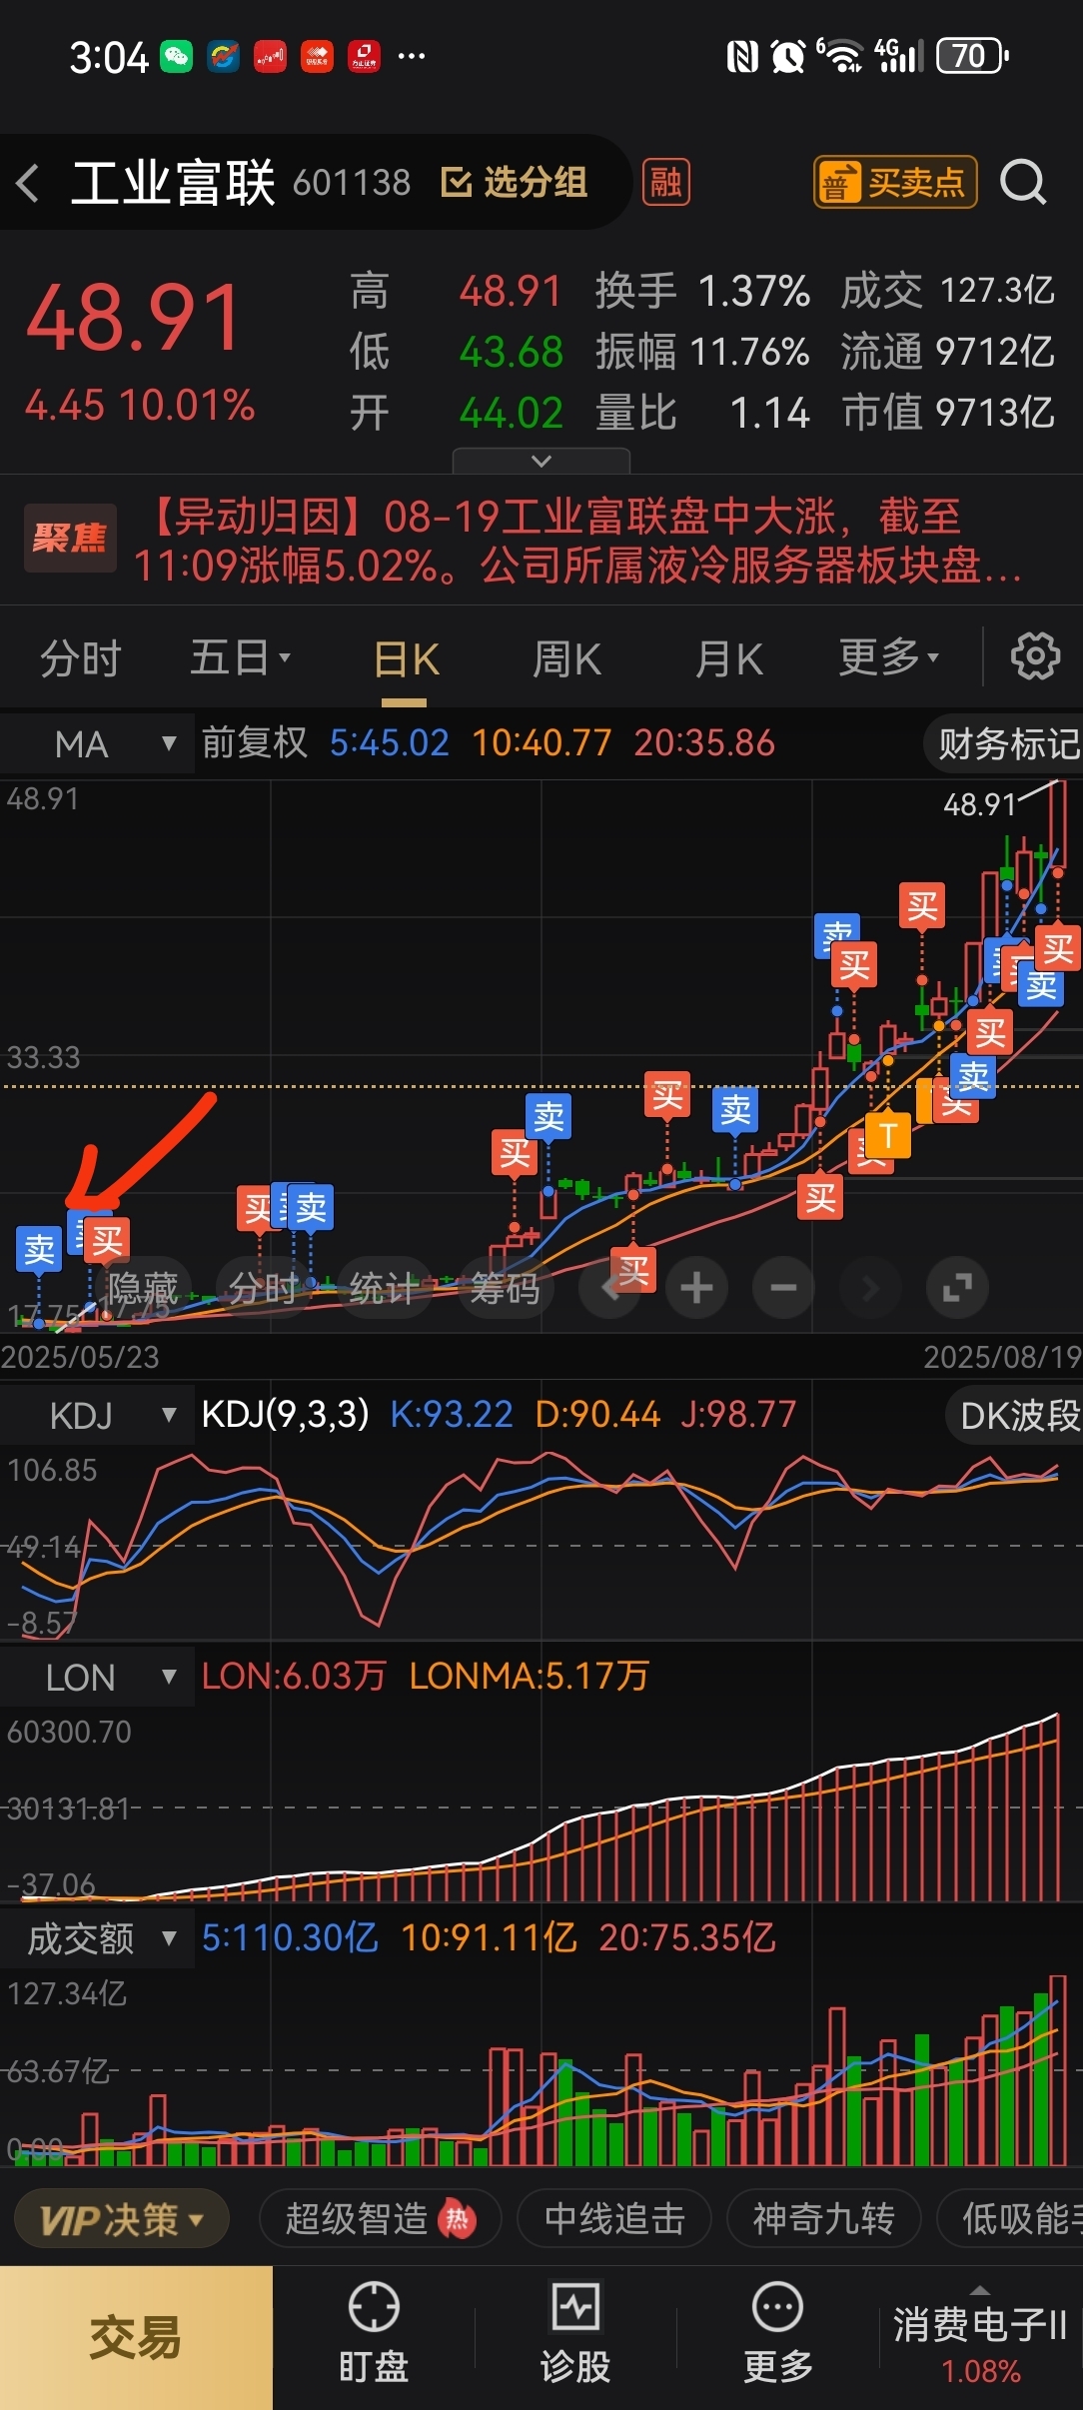
Task: Open the VIP决策 dropdown
Action: click(x=121, y=2219)
